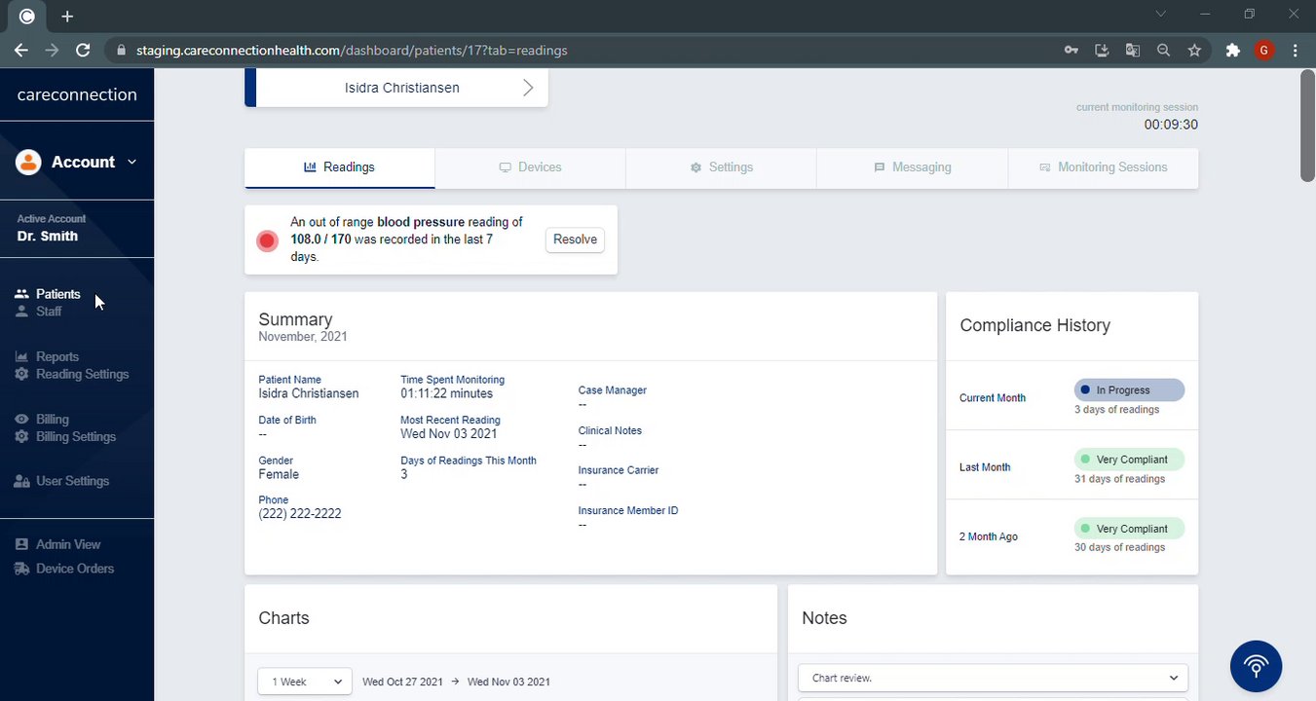The height and width of the screenshot is (701, 1316).
Task: Click the tab search chevron in title bar
Action: [1160, 15]
